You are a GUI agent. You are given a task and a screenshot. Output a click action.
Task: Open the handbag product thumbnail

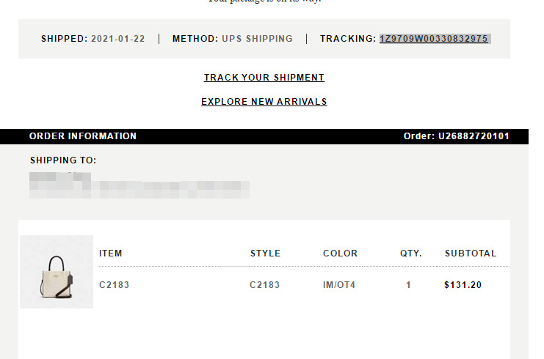[x=57, y=272]
